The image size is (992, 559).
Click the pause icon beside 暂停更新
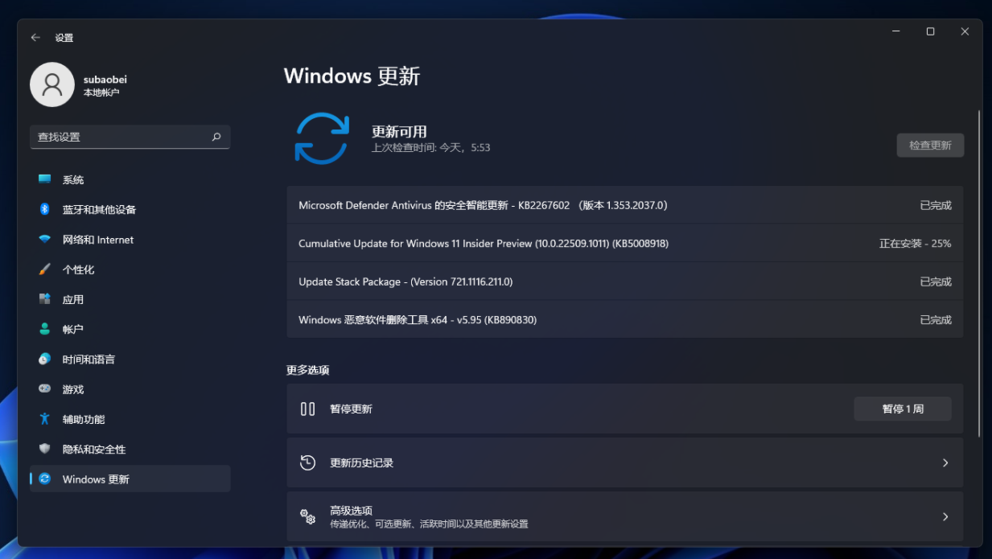pyautogui.click(x=307, y=409)
